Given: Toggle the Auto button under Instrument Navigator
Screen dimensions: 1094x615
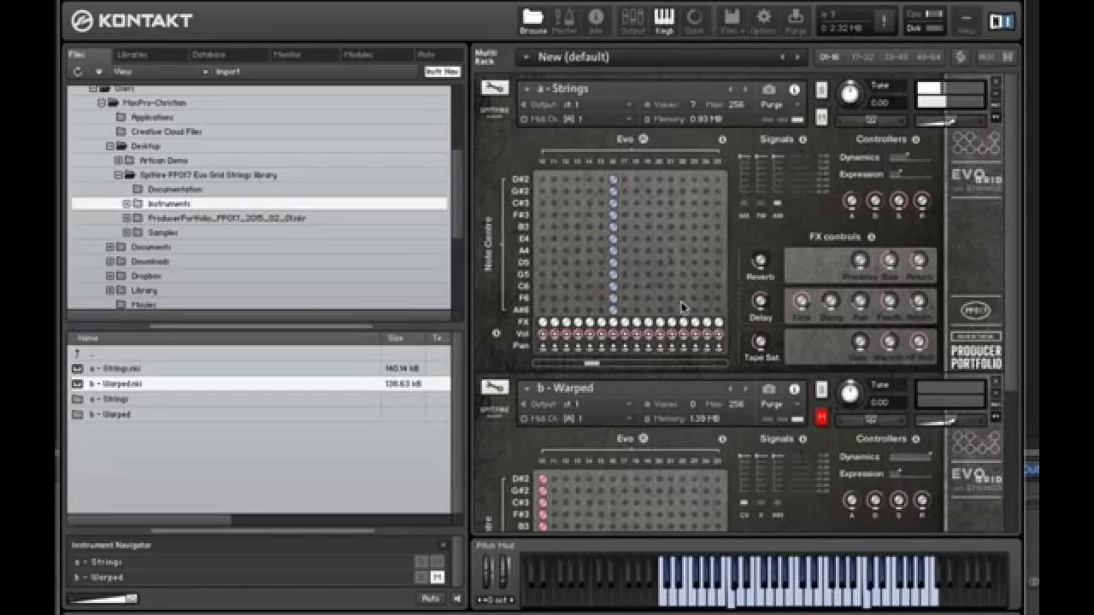Looking at the screenshot, I should tap(431, 599).
